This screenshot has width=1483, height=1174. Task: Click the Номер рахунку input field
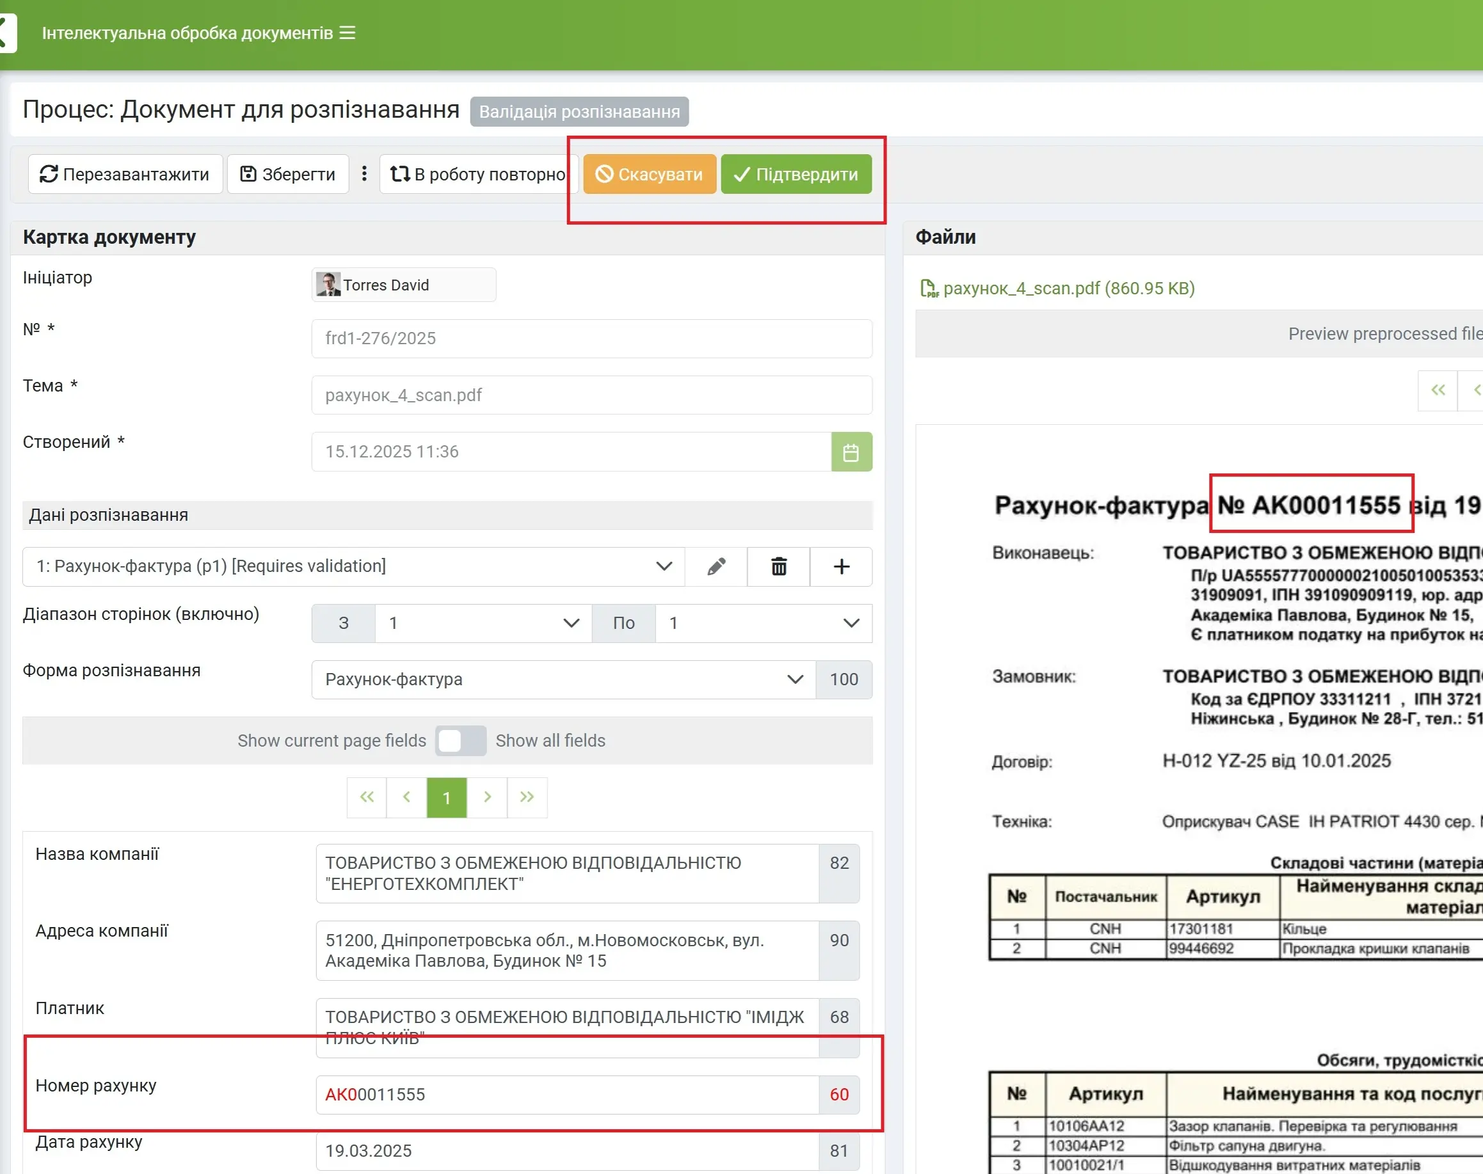566,1093
